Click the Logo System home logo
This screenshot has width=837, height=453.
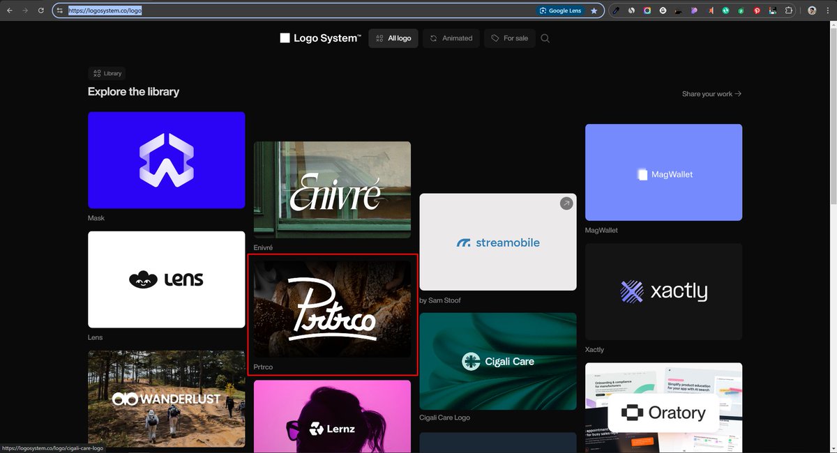point(320,38)
